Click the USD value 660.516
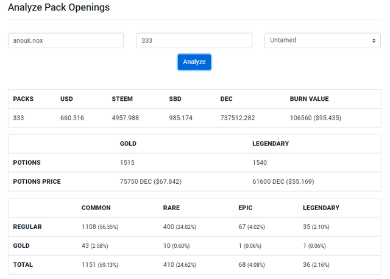The height and width of the screenshot is (279, 390). point(72,118)
